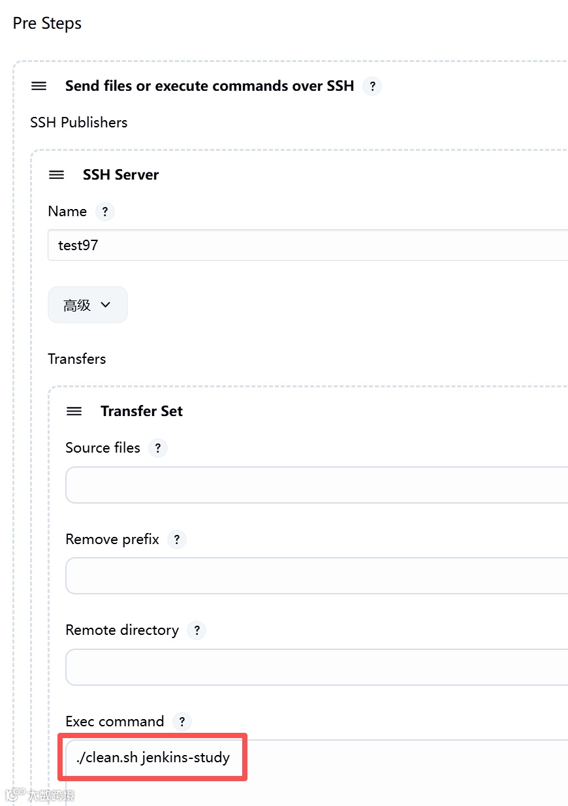Expand the 高级 advanced options dropdown
Image resolution: width=568 pixels, height=806 pixels.
pyautogui.click(x=87, y=305)
